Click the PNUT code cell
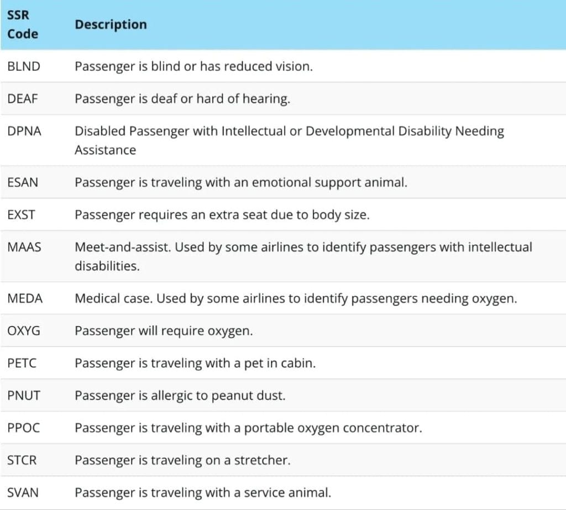 click(23, 396)
